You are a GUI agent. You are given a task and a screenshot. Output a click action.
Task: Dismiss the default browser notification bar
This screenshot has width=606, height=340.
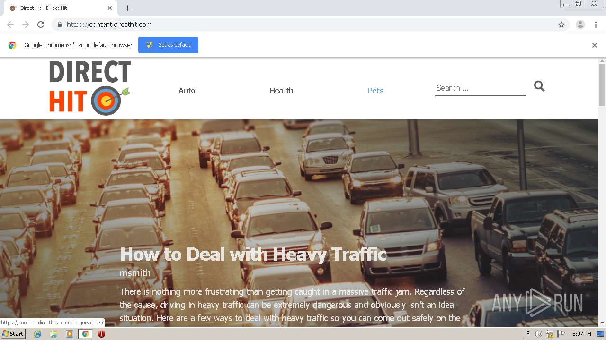pyautogui.click(x=595, y=45)
